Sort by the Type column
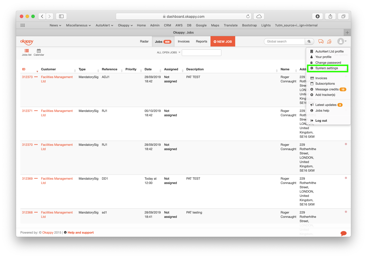 [82, 69]
